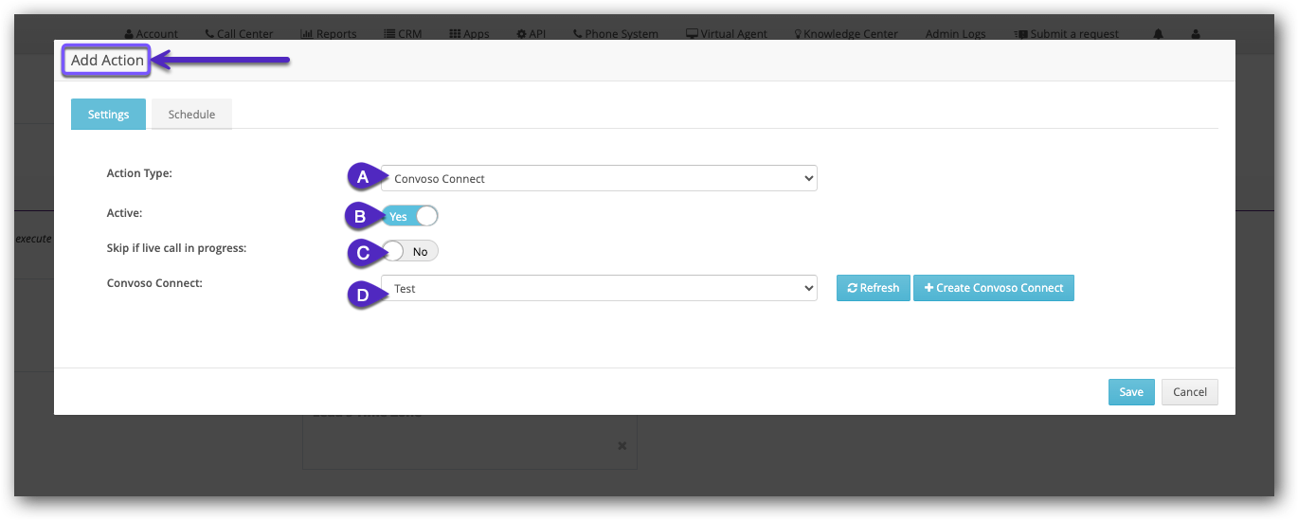The width and height of the screenshot is (1298, 520).
Task: Open the Call Center menu
Action: [x=239, y=34]
